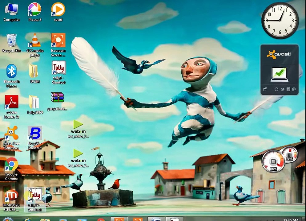306x221 pixels.
Task: Click the ganpatient WinRAR archive icon
Action: click(57, 101)
